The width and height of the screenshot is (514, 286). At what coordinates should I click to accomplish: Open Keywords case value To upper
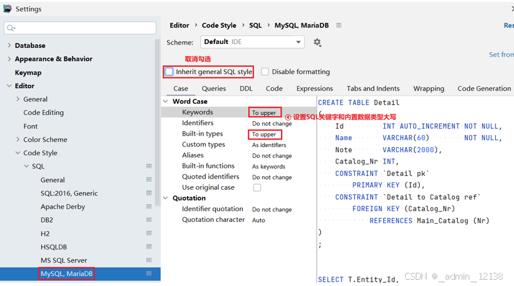pos(264,113)
